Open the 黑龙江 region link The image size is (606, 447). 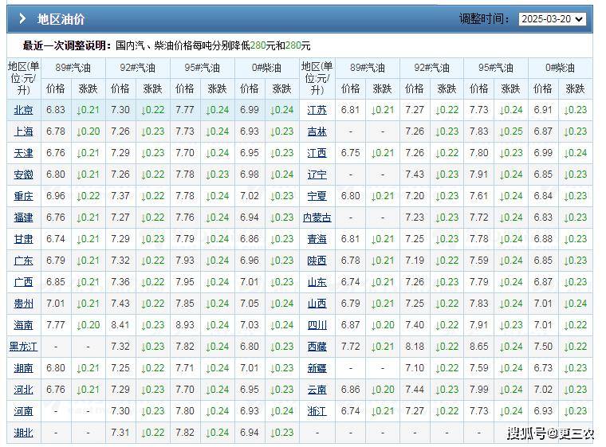24,347
